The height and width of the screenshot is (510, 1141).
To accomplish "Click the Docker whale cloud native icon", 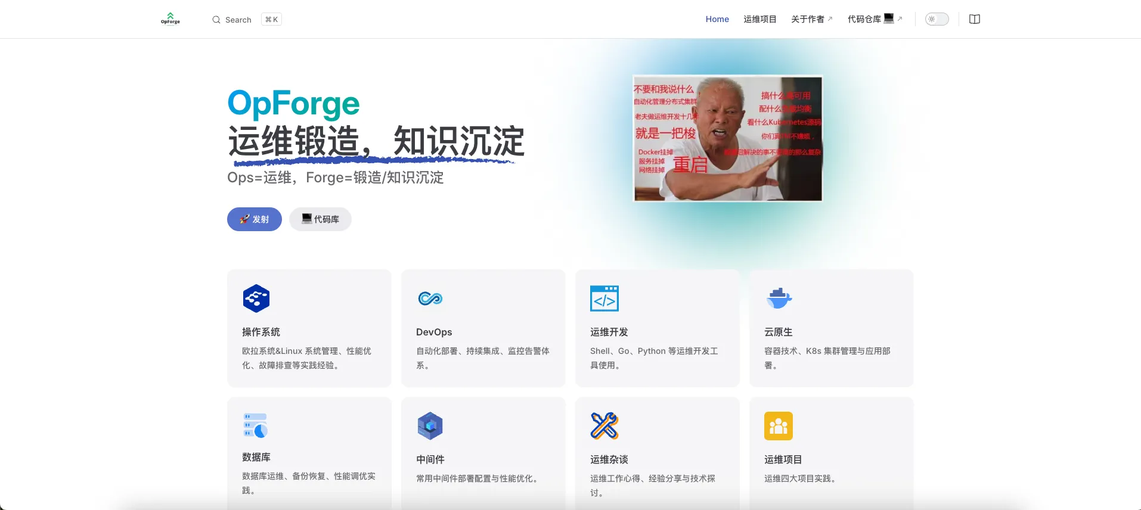I will (779, 298).
